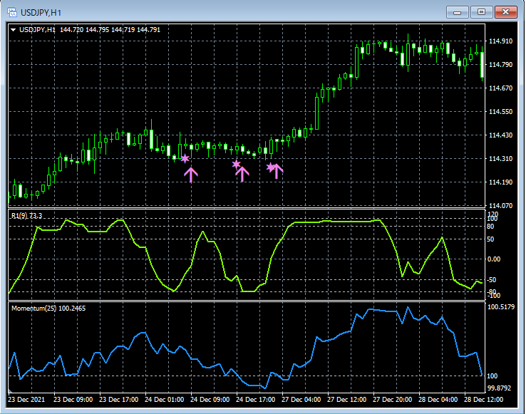
Task: Click the 27 Dec 04:00 time axis label
Action: (x=301, y=400)
